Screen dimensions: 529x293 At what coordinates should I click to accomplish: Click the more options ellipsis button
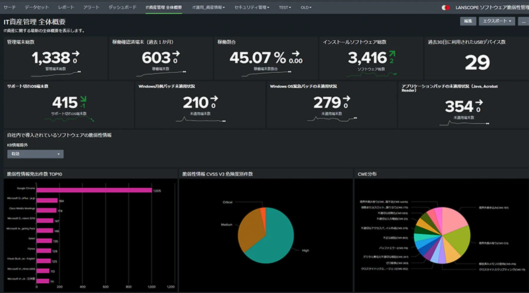click(523, 21)
